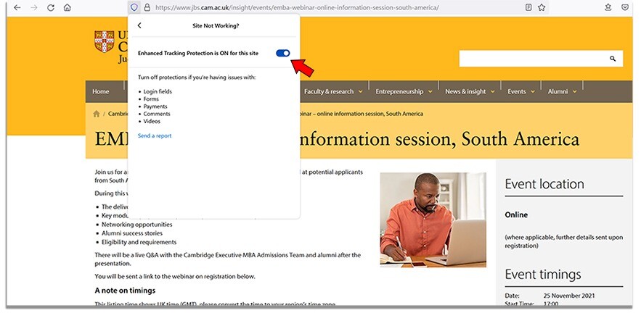Image resolution: width=641 pixels, height=313 pixels.
Task: Click the Send a report link
Action: click(x=155, y=135)
